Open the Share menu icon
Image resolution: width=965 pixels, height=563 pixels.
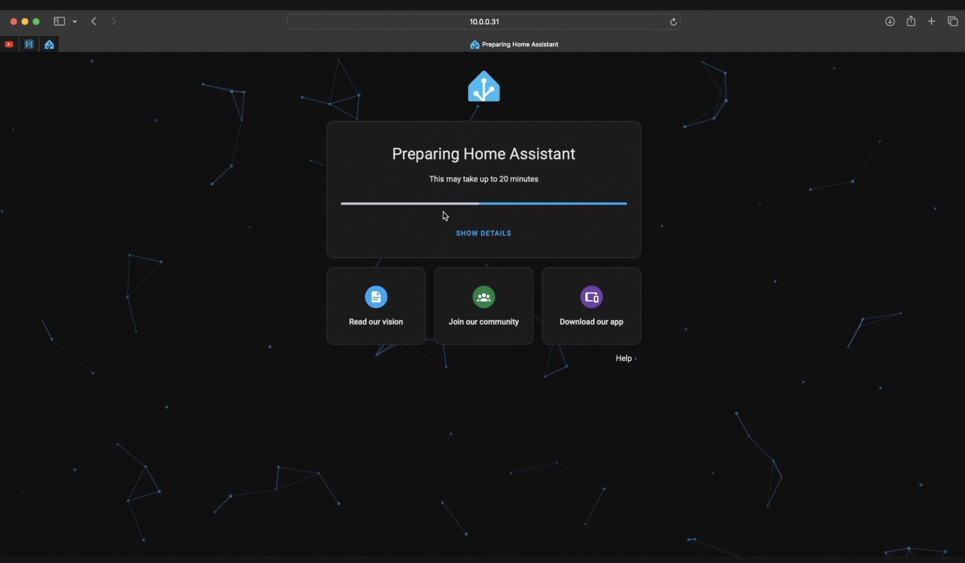tap(910, 21)
